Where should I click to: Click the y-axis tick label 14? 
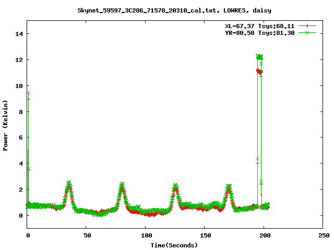coord(19,34)
